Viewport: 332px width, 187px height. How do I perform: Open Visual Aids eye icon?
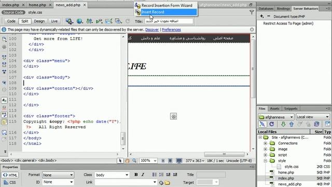point(118,21)
